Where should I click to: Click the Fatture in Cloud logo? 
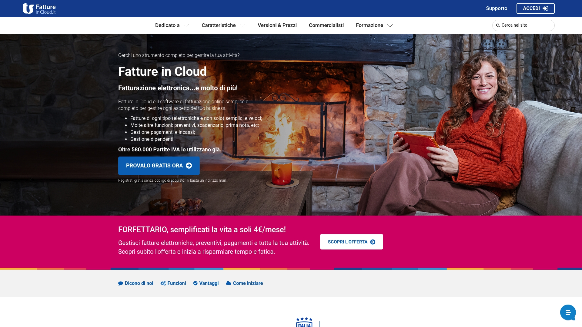(x=39, y=8)
